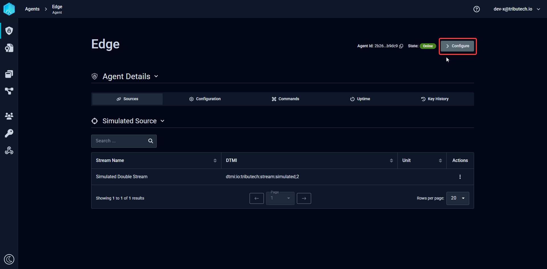The width and height of the screenshot is (547, 269).
Task: Switch to the Commands tab
Action: [285, 99]
